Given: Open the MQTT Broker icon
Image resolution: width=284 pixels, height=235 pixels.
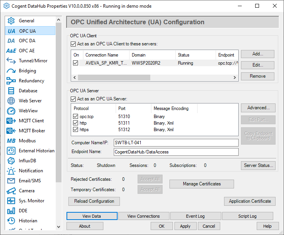Looking at the screenshot, I should click(x=11, y=131).
